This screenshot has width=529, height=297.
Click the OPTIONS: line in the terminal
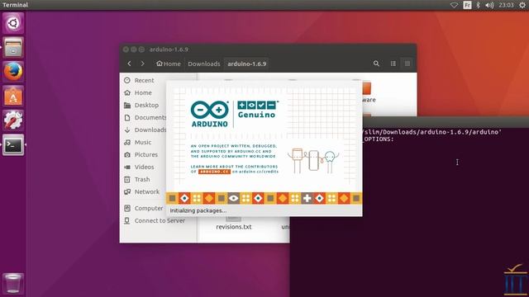379,139
